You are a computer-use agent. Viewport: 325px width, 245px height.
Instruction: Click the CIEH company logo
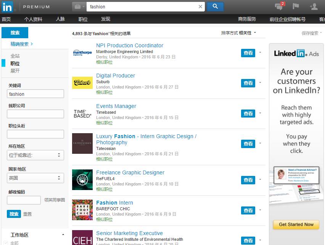click(82, 237)
